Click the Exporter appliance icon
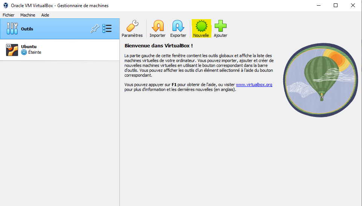 click(x=178, y=26)
